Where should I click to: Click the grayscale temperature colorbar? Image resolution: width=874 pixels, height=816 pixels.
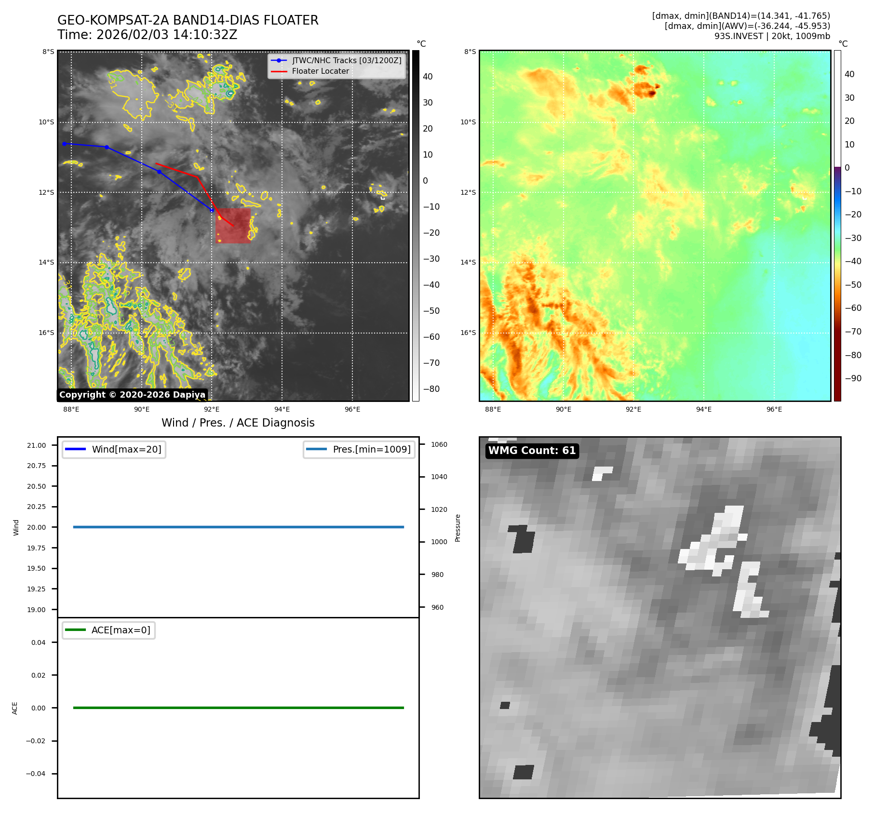point(416,226)
